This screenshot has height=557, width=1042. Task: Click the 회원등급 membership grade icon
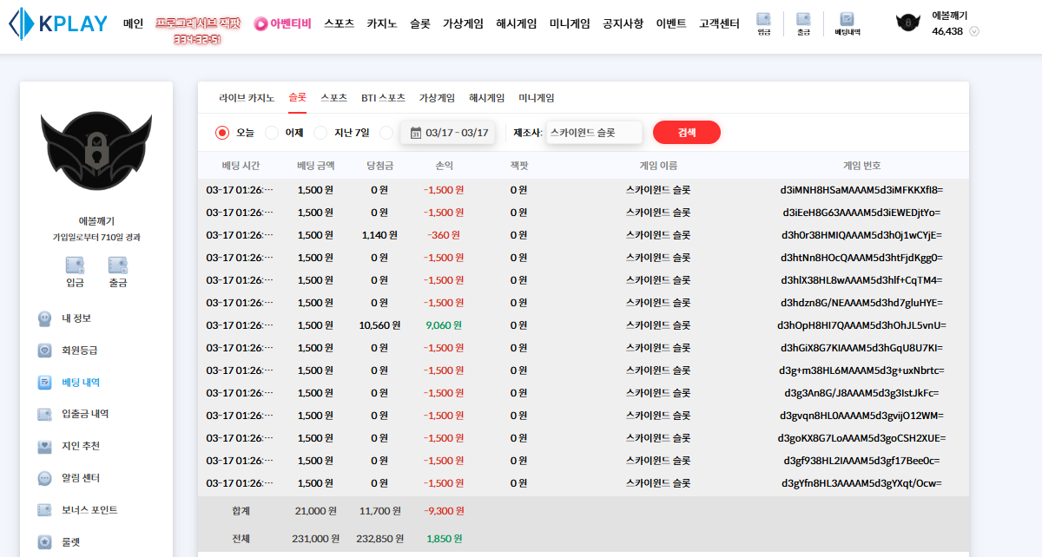(45, 351)
